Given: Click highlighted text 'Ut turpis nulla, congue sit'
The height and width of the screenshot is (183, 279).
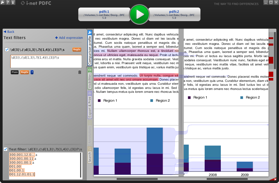Looking at the screenshot, I should [159, 76].
